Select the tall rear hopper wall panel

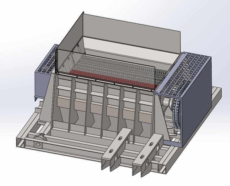point(132,33)
